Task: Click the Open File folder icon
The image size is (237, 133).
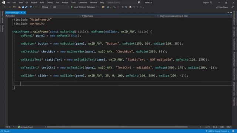Action: click(x=19, y=7)
